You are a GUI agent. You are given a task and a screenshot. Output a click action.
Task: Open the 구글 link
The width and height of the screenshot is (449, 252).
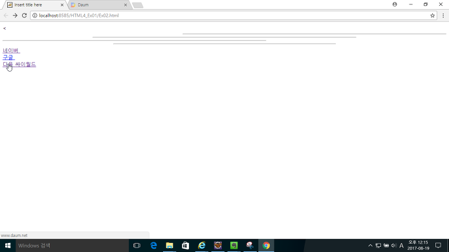(x=8, y=58)
